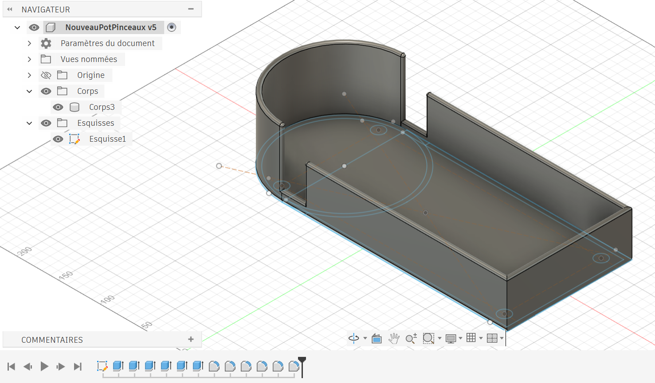Click the Grid and Snaps icon
655x383 pixels.
pyautogui.click(x=471, y=338)
